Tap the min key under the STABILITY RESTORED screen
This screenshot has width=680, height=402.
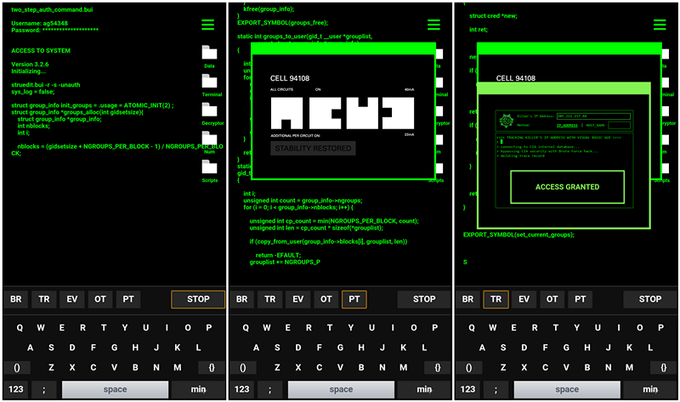tap(424, 389)
